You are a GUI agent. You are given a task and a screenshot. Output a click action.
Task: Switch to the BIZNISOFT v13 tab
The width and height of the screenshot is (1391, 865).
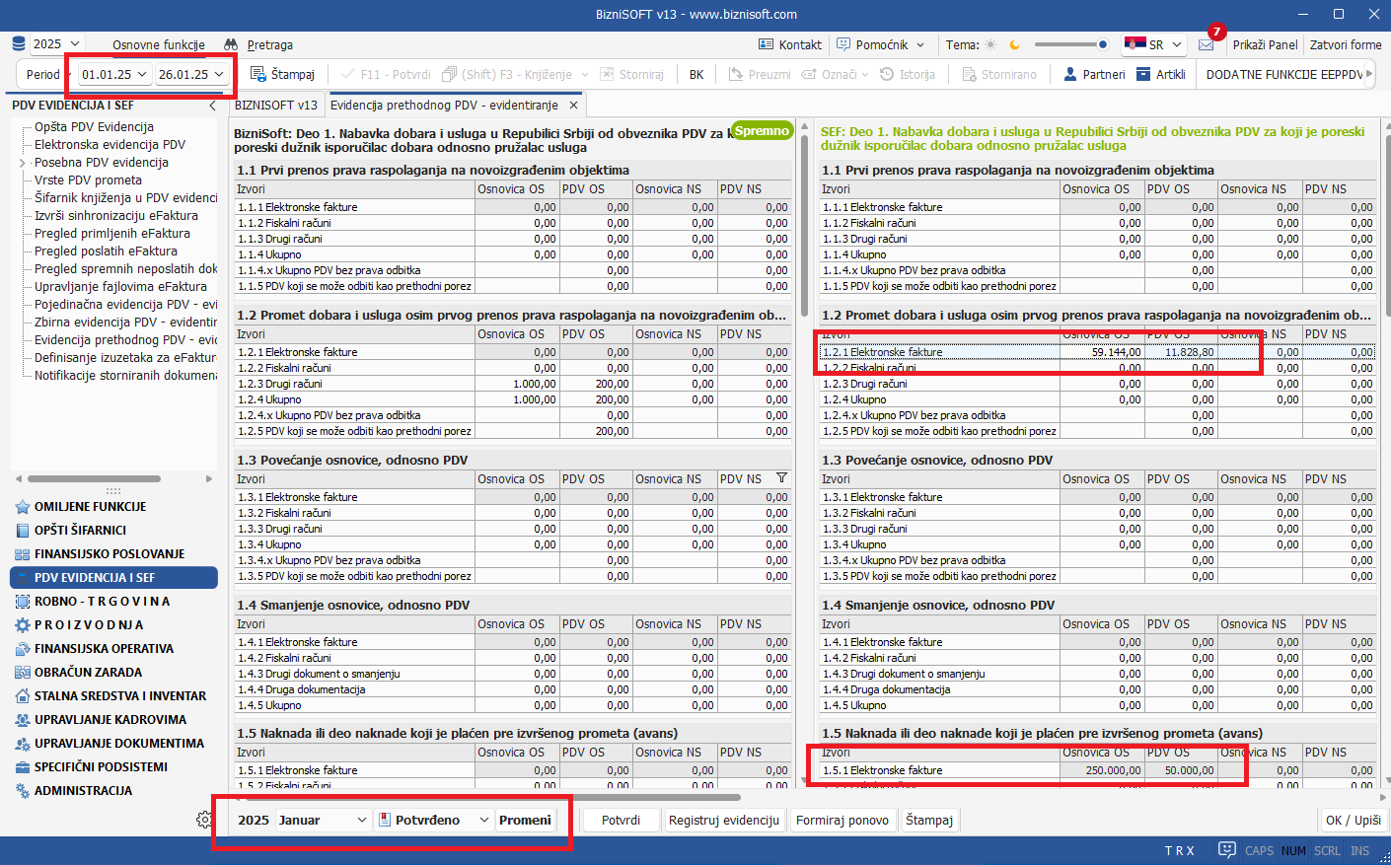point(275,106)
